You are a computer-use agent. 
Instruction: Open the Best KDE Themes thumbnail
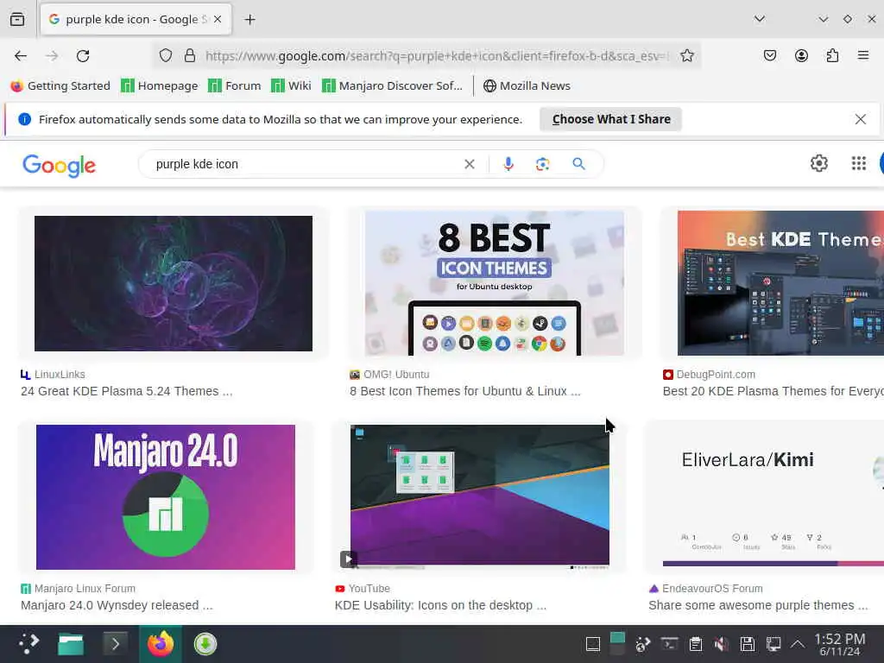pyautogui.click(x=780, y=283)
